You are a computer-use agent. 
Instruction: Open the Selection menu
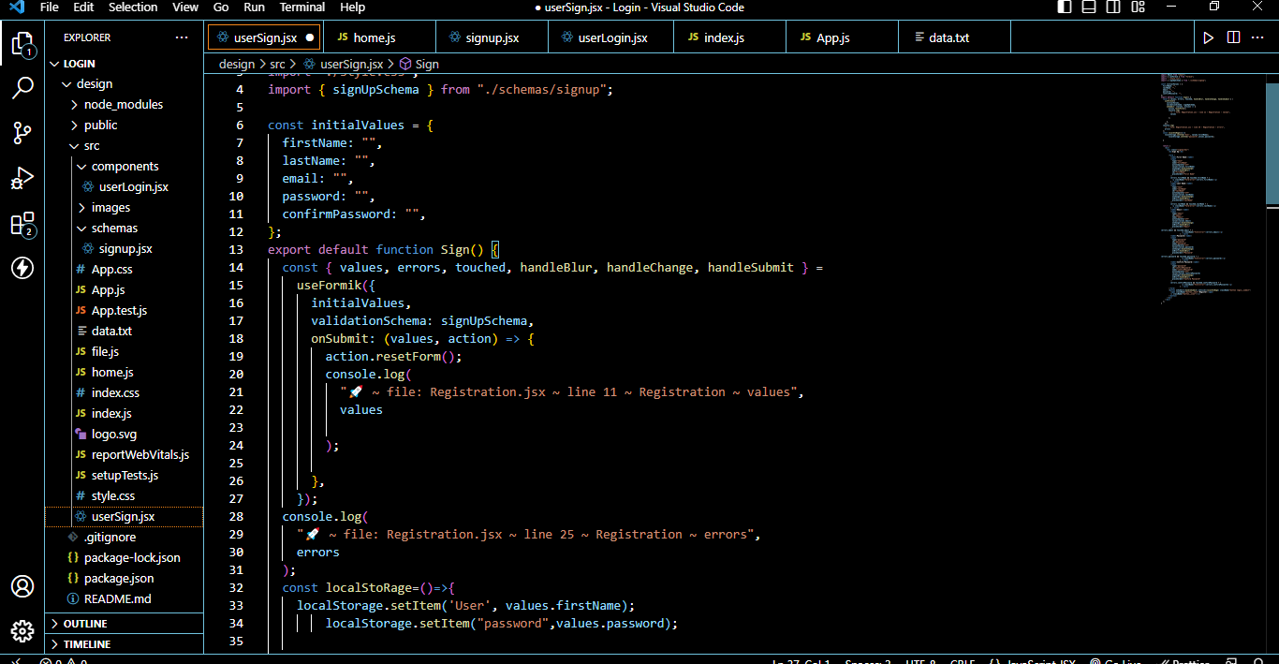pyautogui.click(x=133, y=7)
